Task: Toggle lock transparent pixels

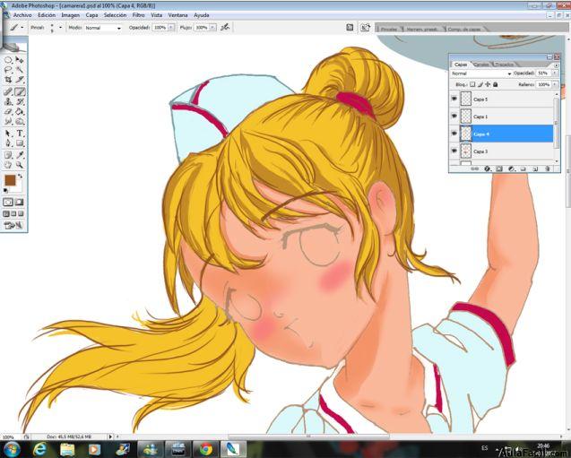Action: point(472,84)
